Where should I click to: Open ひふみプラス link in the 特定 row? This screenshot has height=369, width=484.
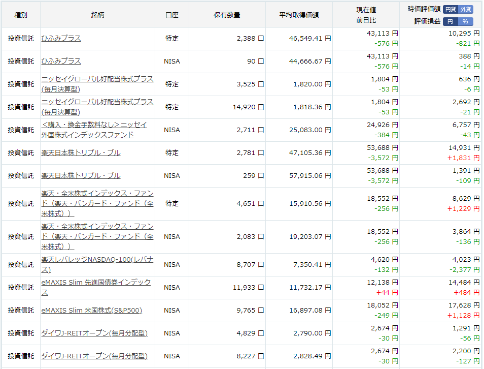pyautogui.click(x=61, y=38)
